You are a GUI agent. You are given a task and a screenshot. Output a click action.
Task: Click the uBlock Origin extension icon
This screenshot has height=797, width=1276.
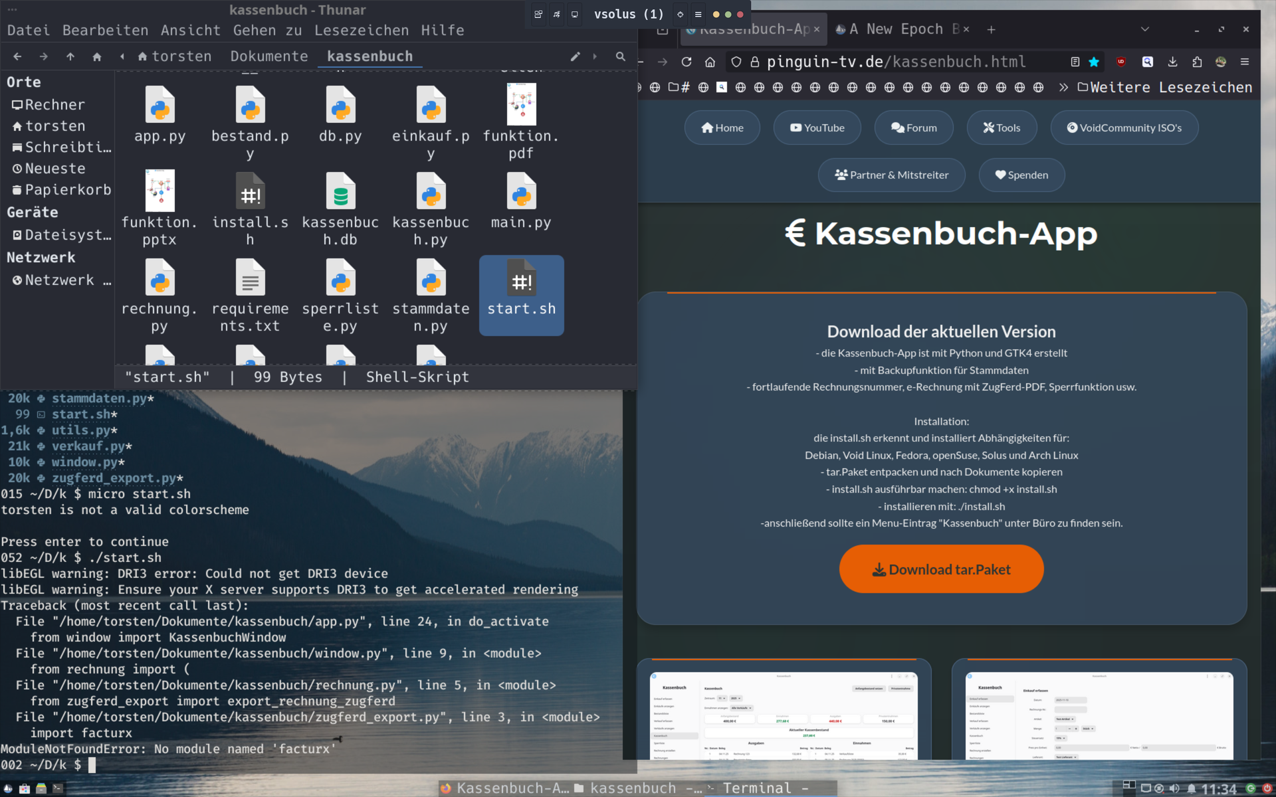pos(1121,62)
